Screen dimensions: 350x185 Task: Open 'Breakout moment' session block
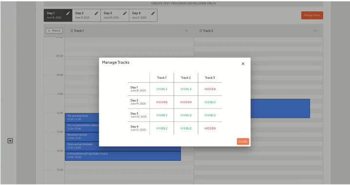(82, 137)
